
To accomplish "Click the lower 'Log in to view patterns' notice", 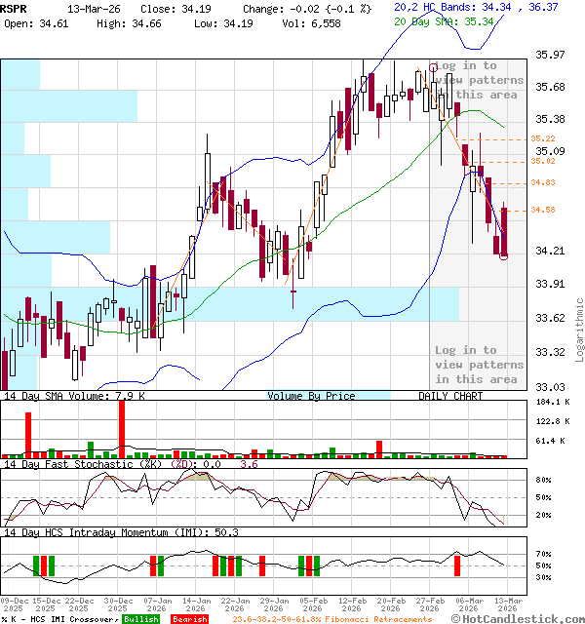I will (479, 365).
